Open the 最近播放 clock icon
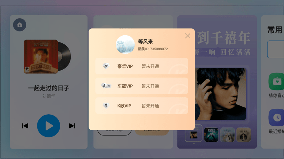This screenshot has width=284, height=159. point(276,118)
